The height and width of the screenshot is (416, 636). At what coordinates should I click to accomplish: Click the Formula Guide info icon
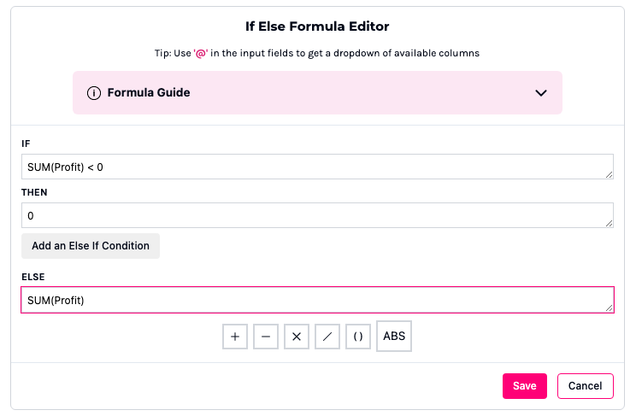[94, 92]
